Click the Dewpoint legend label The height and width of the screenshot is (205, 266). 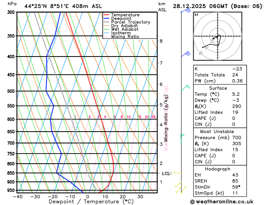[121, 19]
